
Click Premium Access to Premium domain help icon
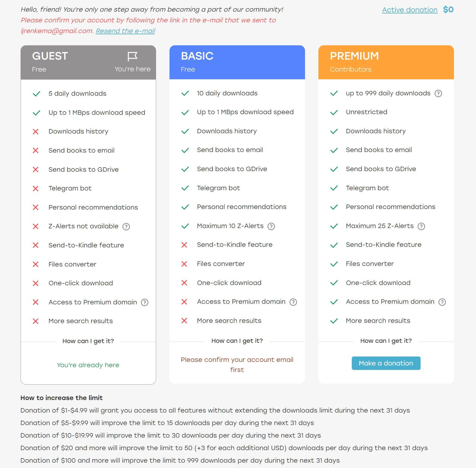click(x=442, y=302)
